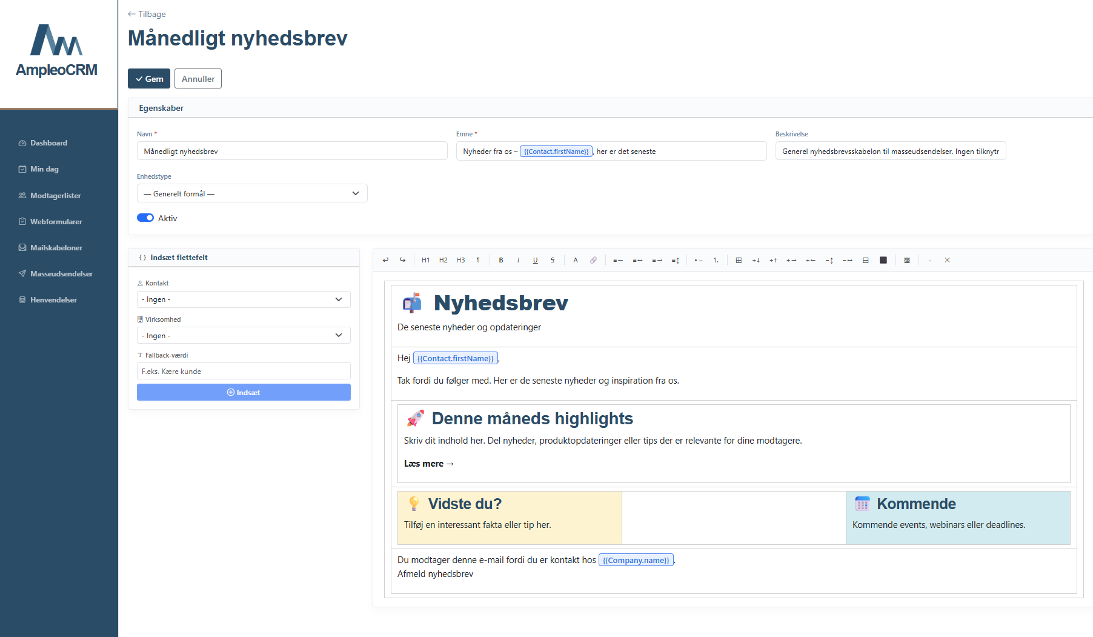Click the AmpleoCRM logo
This screenshot has width=1093, height=637.
[57, 51]
